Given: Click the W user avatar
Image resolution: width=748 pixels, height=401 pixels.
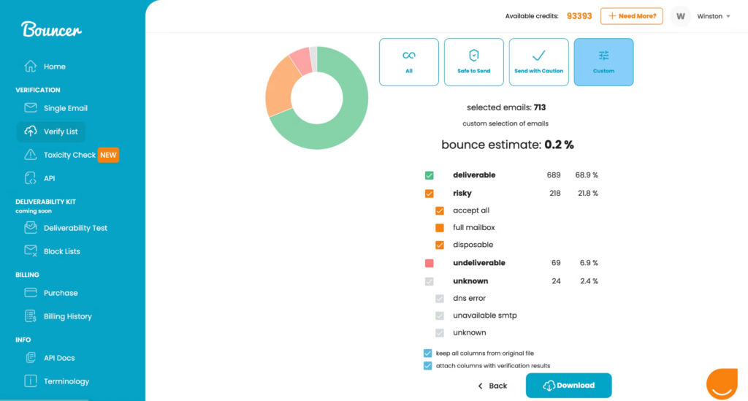Looking at the screenshot, I should tap(681, 16).
